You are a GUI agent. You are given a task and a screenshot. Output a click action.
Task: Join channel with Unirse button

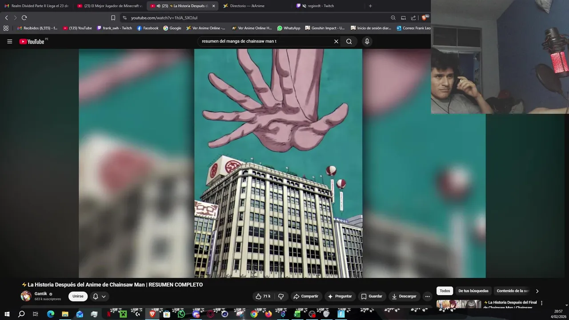click(78, 296)
